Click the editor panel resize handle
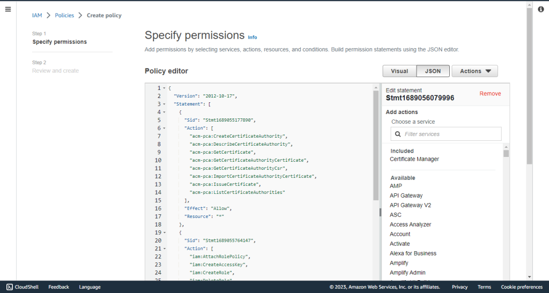Image resolution: width=549 pixels, height=293 pixels. 380,212
